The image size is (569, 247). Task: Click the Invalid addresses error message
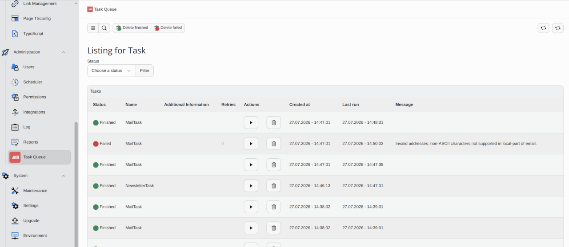coord(466,144)
